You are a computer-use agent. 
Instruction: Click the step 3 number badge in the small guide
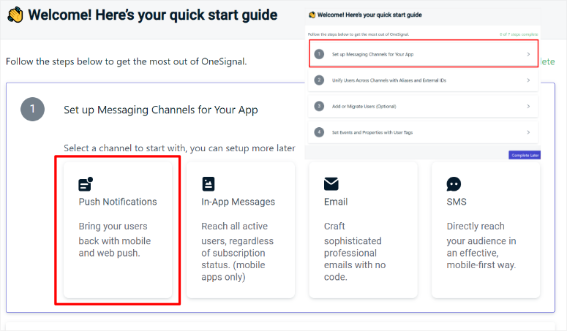tap(319, 106)
